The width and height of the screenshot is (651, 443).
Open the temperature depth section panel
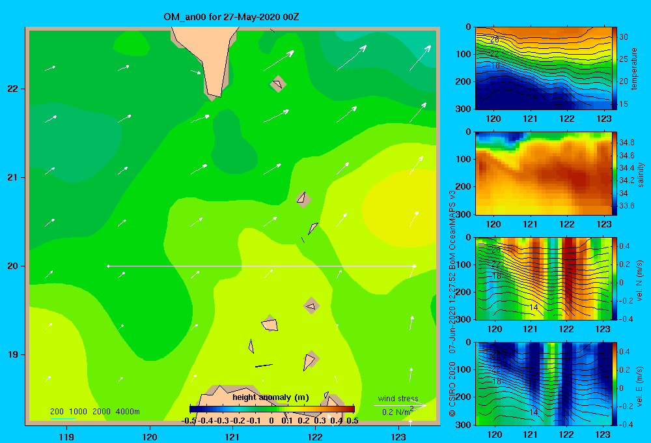544,68
